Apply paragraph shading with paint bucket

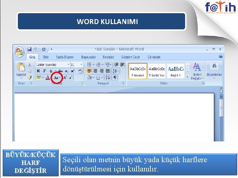[89, 77]
